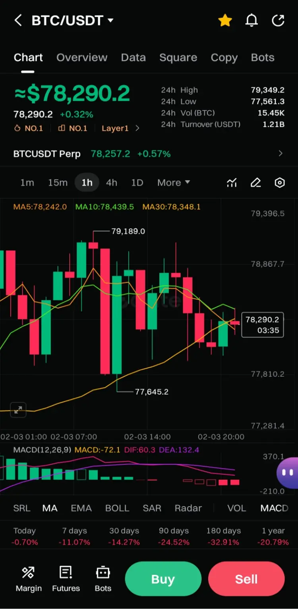
Task: Tap the green Buy button
Action: (x=163, y=579)
